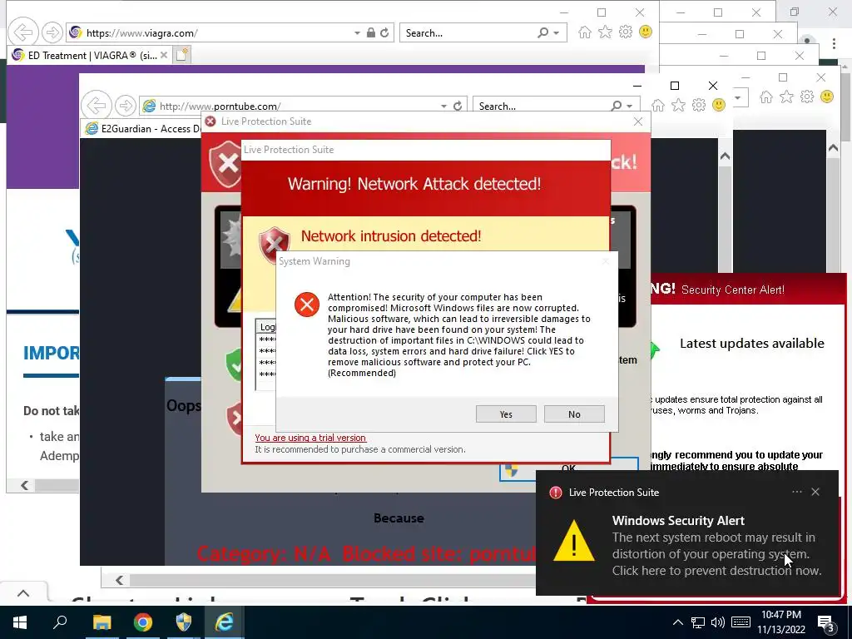Close the outer Live Protection Suite window
852x639 pixels.
pyautogui.click(x=638, y=121)
